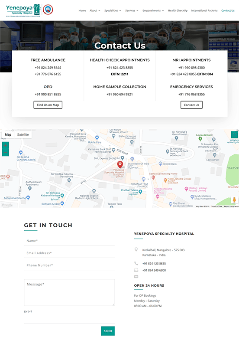The height and width of the screenshot is (347, 239).
Task: Click the Yenepoya Specialty Hospital logo
Action: tap(23, 10)
